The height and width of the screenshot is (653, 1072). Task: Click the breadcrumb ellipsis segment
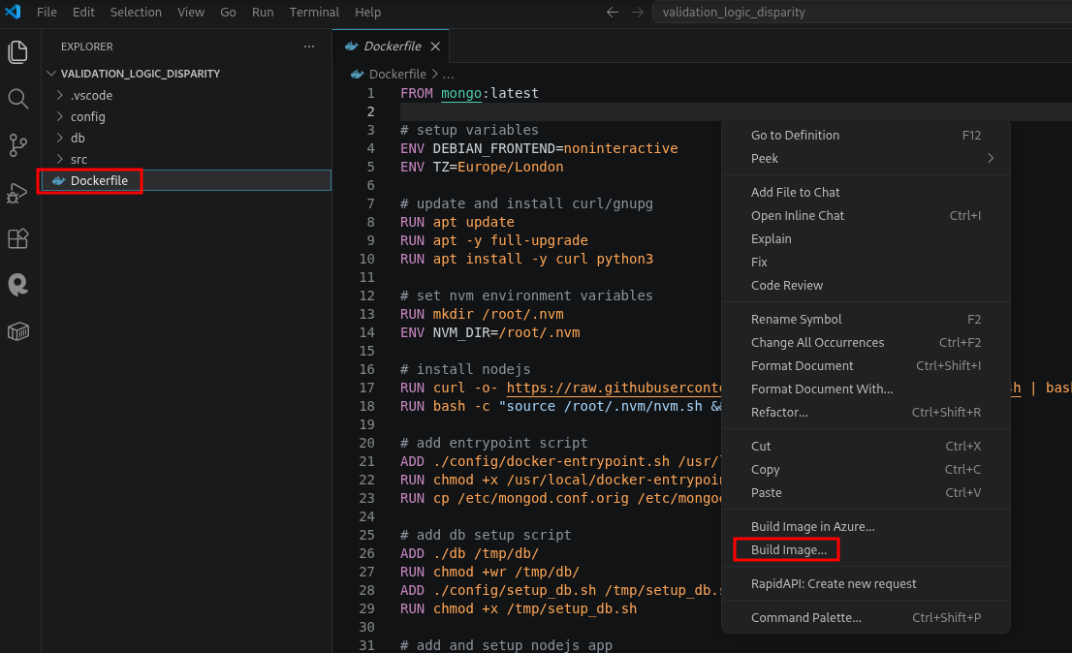(448, 74)
